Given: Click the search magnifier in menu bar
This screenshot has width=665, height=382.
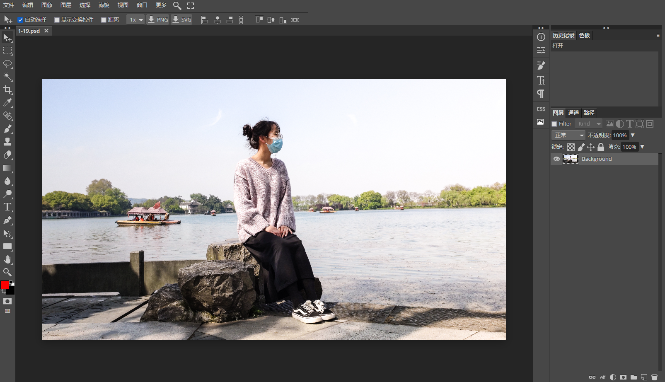Looking at the screenshot, I should (x=177, y=5).
